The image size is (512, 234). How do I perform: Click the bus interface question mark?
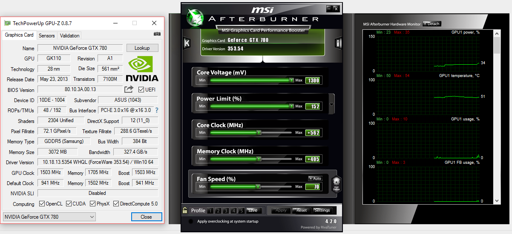(x=156, y=110)
